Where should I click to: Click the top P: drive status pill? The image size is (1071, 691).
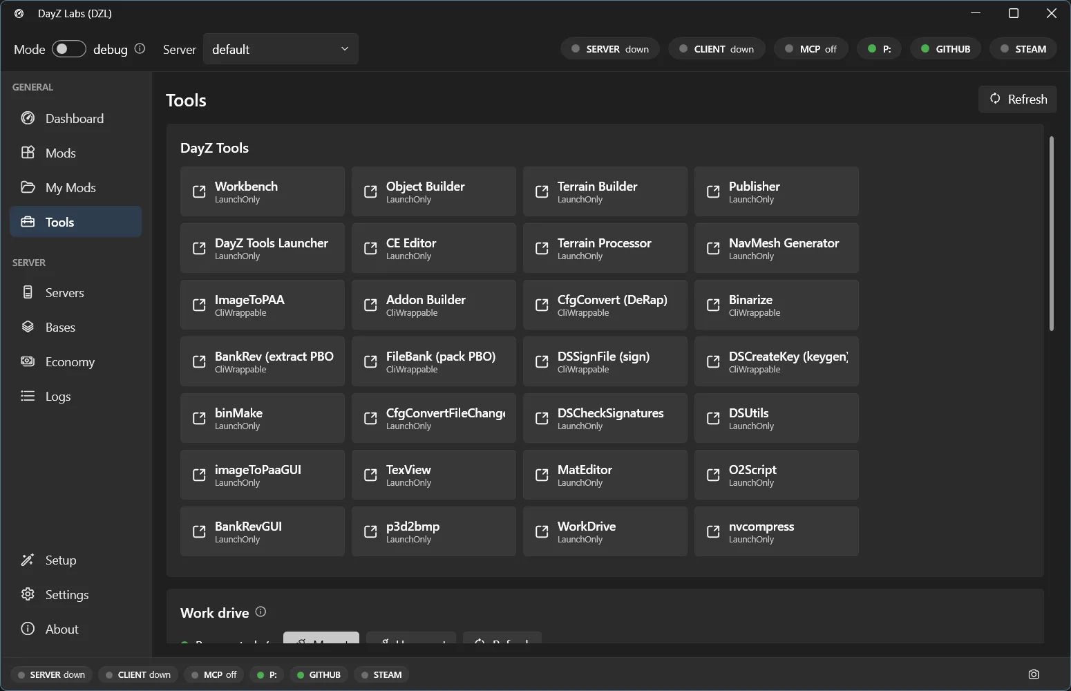[880, 49]
